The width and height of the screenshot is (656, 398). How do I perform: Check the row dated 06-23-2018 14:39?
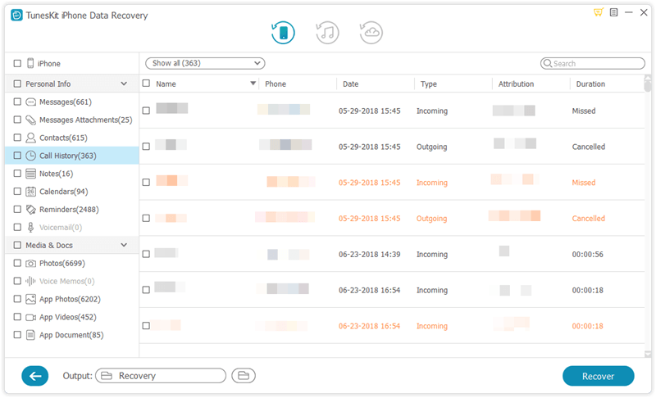146,254
